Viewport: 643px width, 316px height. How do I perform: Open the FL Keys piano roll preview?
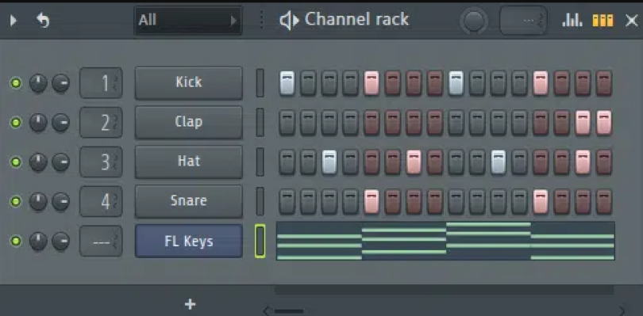click(x=445, y=241)
